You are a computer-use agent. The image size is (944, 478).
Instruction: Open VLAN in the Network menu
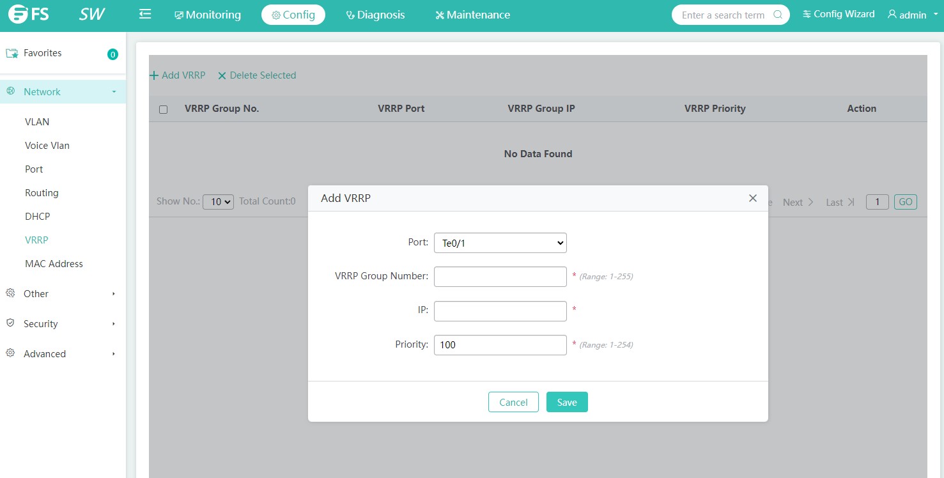tap(37, 121)
